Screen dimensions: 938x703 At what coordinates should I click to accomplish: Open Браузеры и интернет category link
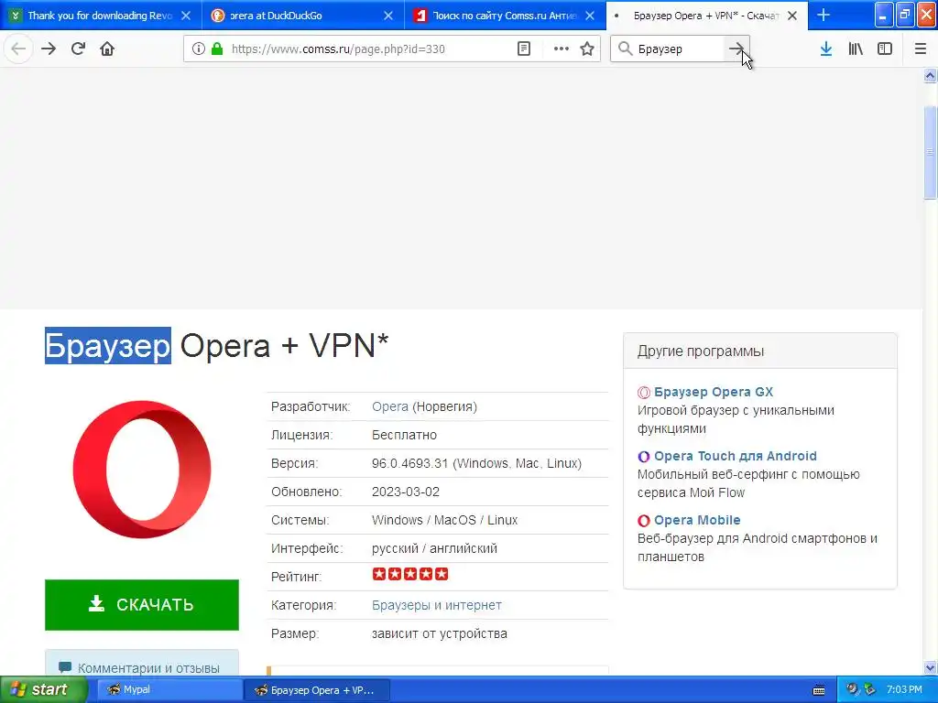(437, 606)
